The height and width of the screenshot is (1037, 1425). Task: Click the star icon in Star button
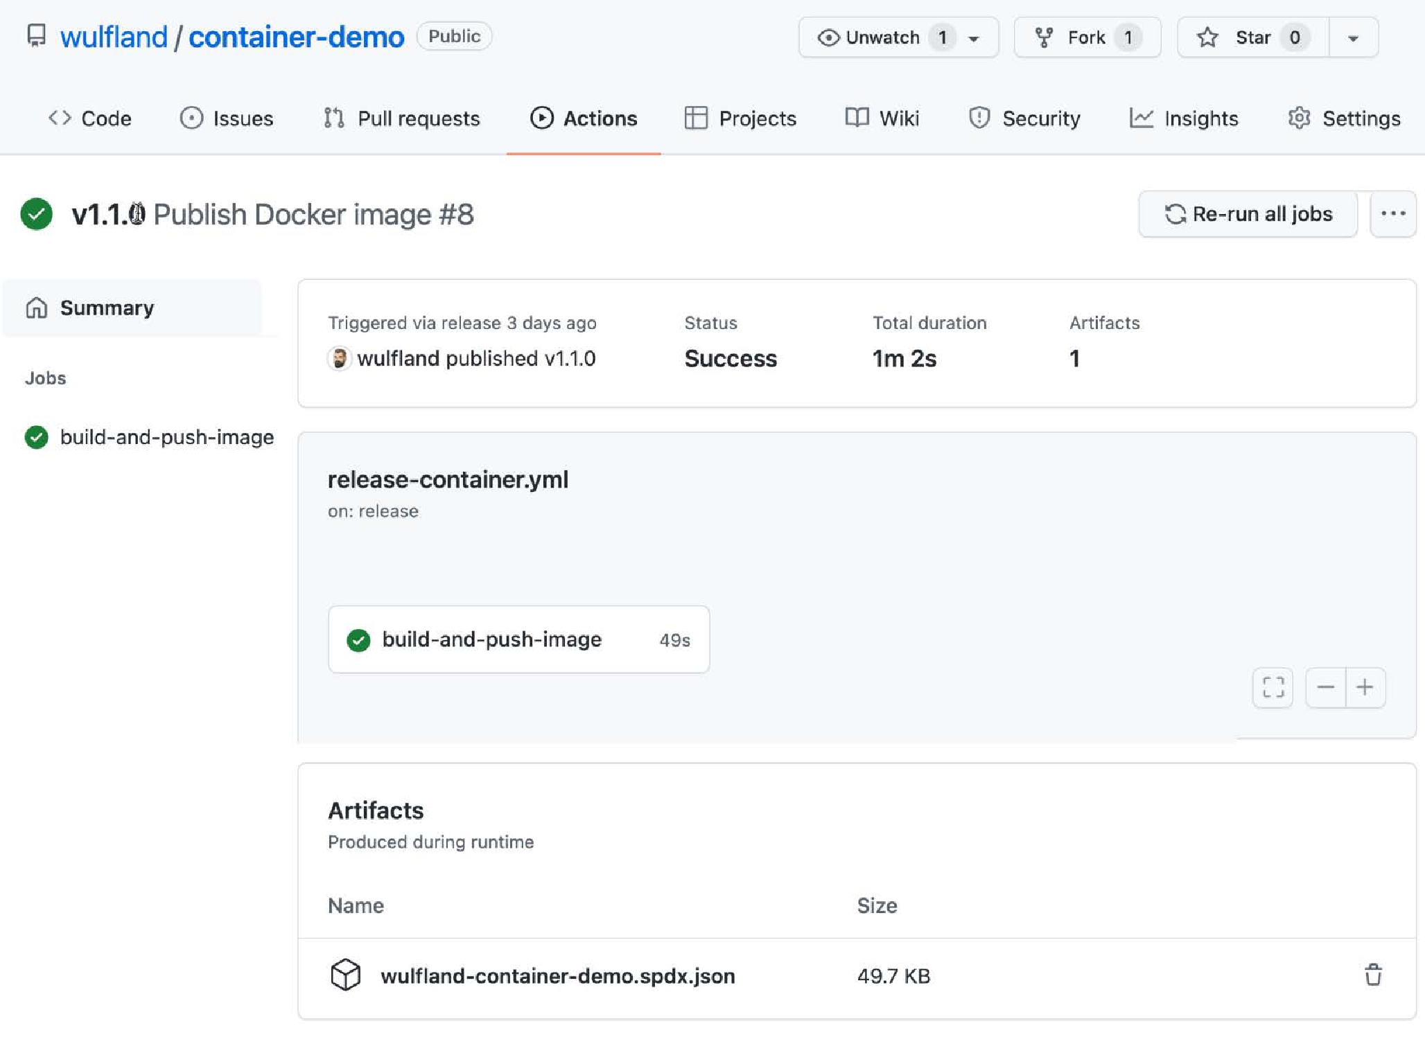(1207, 37)
